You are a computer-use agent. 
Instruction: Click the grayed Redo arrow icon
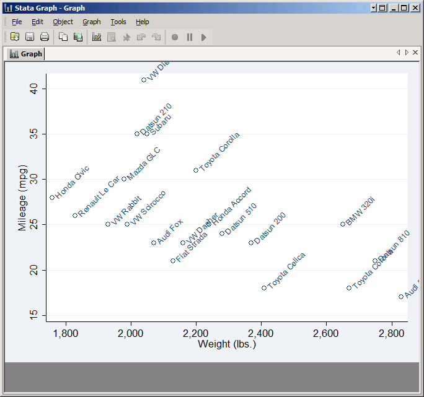point(156,37)
